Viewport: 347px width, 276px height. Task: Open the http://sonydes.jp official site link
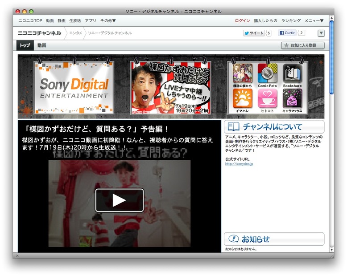point(239,164)
